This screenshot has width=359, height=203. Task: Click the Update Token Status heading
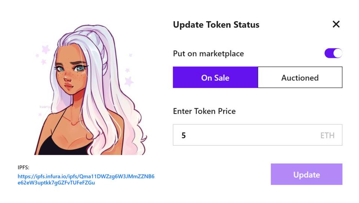(x=216, y=25)
